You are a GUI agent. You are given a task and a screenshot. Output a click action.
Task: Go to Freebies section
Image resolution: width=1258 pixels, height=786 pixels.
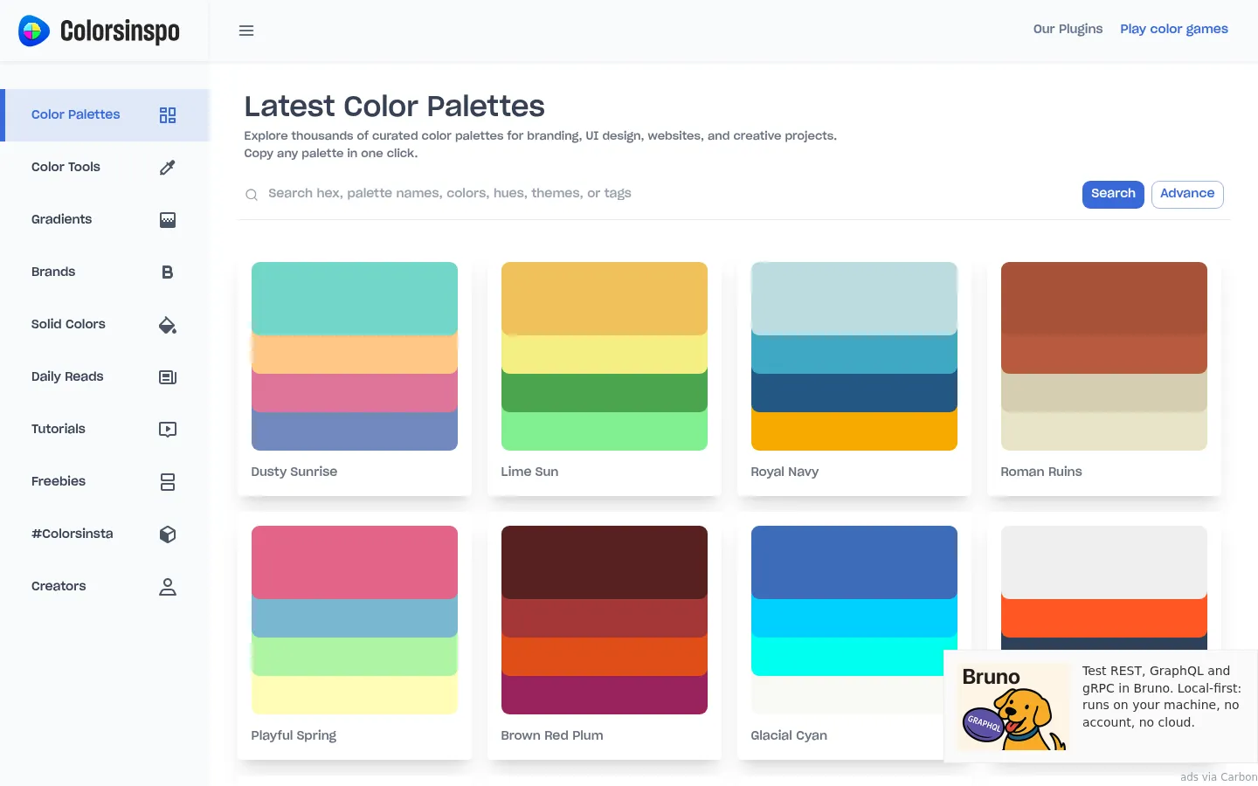105,482
